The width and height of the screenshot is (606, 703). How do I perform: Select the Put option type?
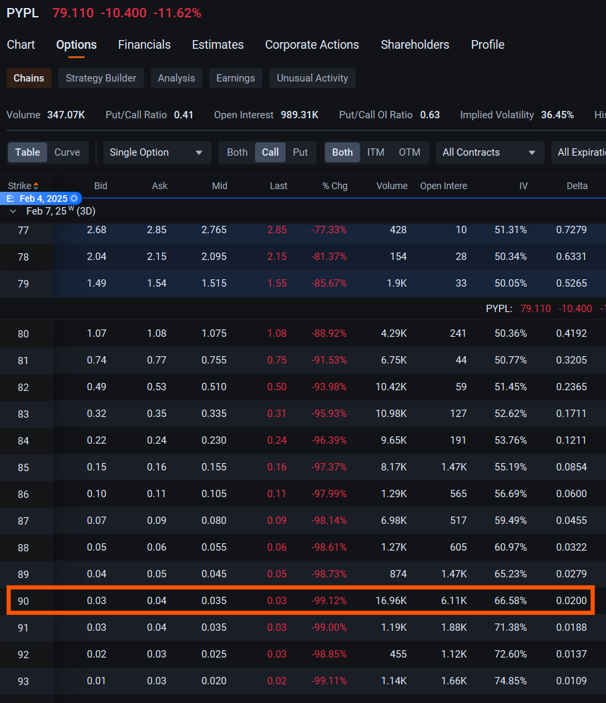tap(300, 152)
